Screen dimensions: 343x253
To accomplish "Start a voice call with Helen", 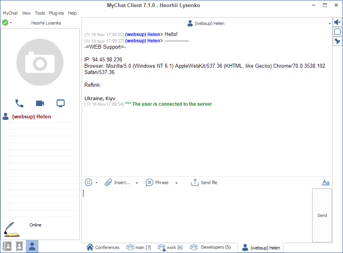I will [19, 103].
